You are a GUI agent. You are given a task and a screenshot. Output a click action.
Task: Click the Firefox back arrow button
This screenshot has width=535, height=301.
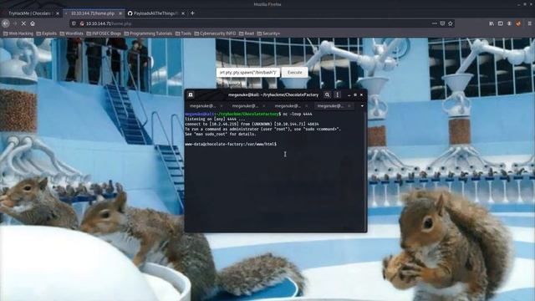pyautogui.click(x=6, y=23)
